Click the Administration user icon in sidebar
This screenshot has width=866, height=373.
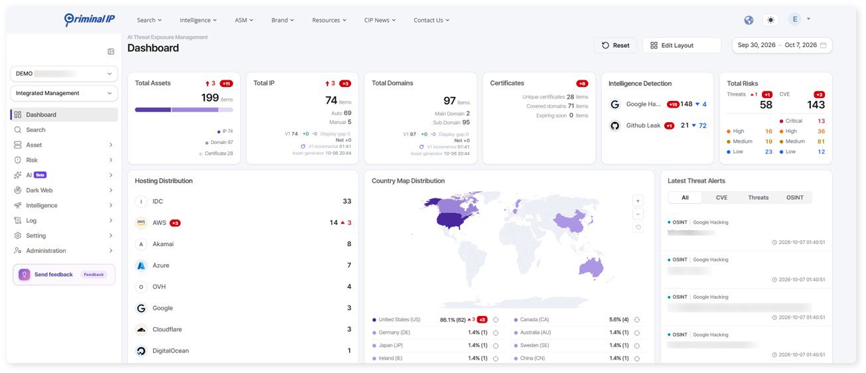point(18,251)
